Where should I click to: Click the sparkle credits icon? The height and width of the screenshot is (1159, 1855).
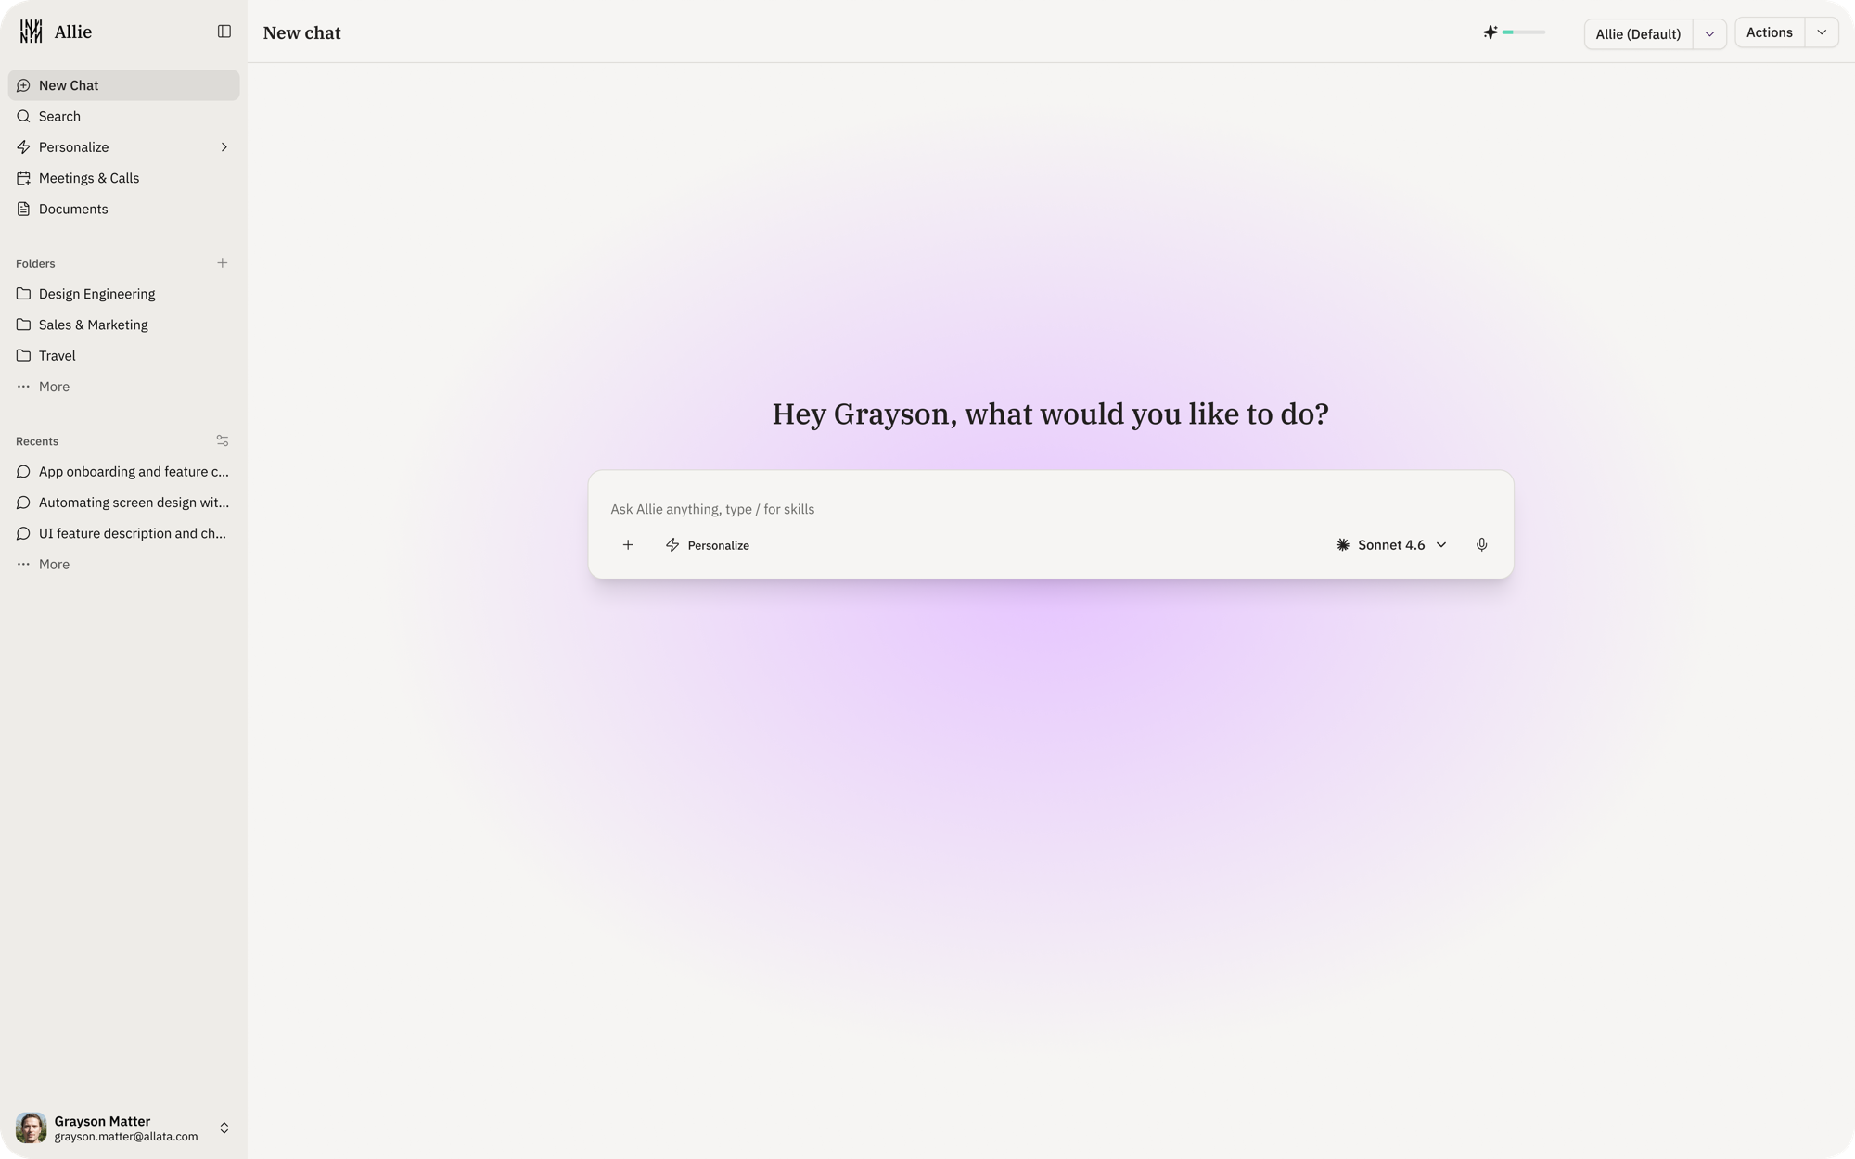pos(1490,32)
